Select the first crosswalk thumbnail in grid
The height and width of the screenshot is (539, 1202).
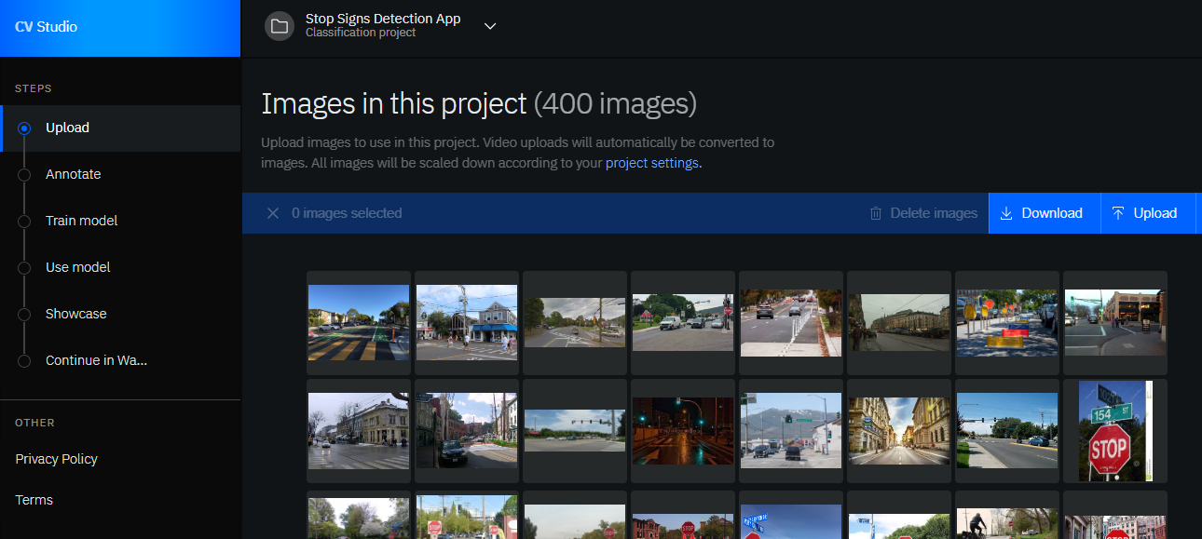click(358, 322)
